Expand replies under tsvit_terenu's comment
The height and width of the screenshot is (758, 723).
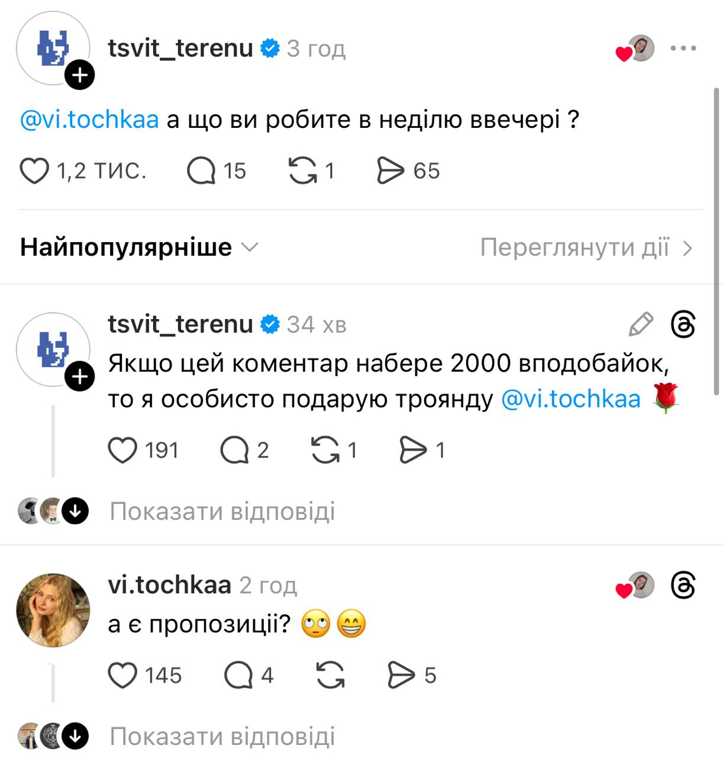pyautogui.click(x=224, y=510)
